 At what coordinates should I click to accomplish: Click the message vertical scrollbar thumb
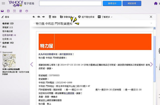point(154,59)
